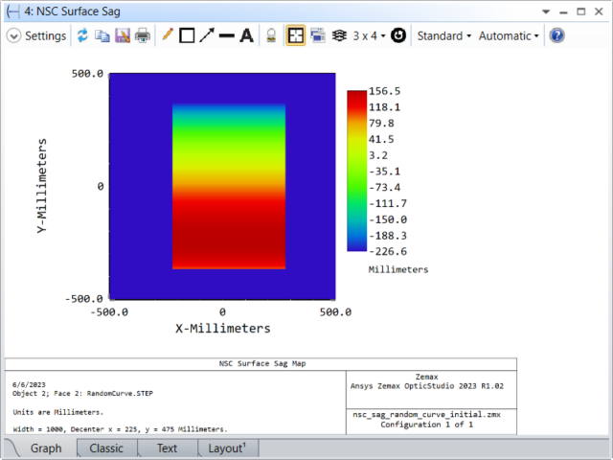613x460 pixels.
Task: Toggle the highlighted active cursor grid icon
Action: click(296, 35)
